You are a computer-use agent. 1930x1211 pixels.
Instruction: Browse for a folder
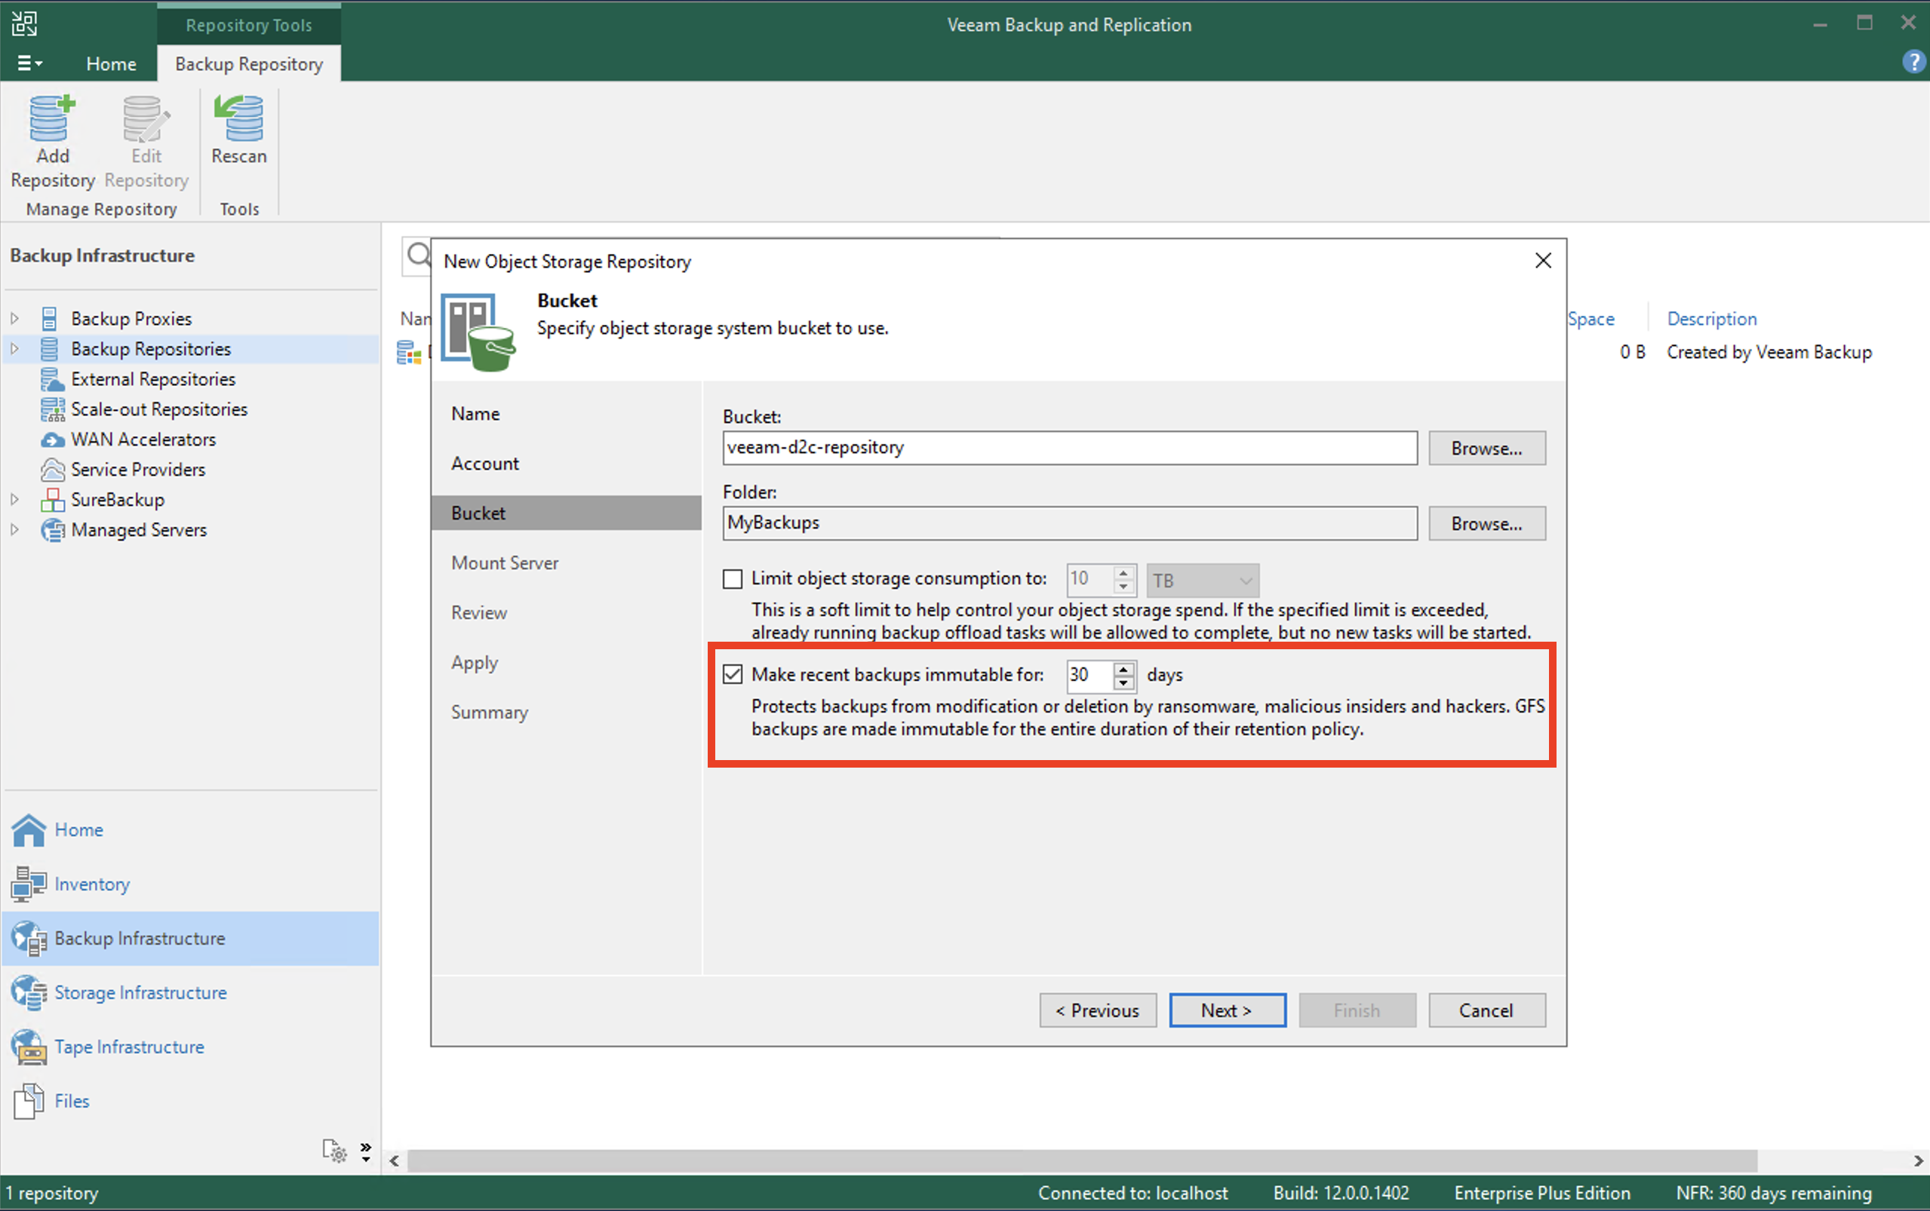1486,524
